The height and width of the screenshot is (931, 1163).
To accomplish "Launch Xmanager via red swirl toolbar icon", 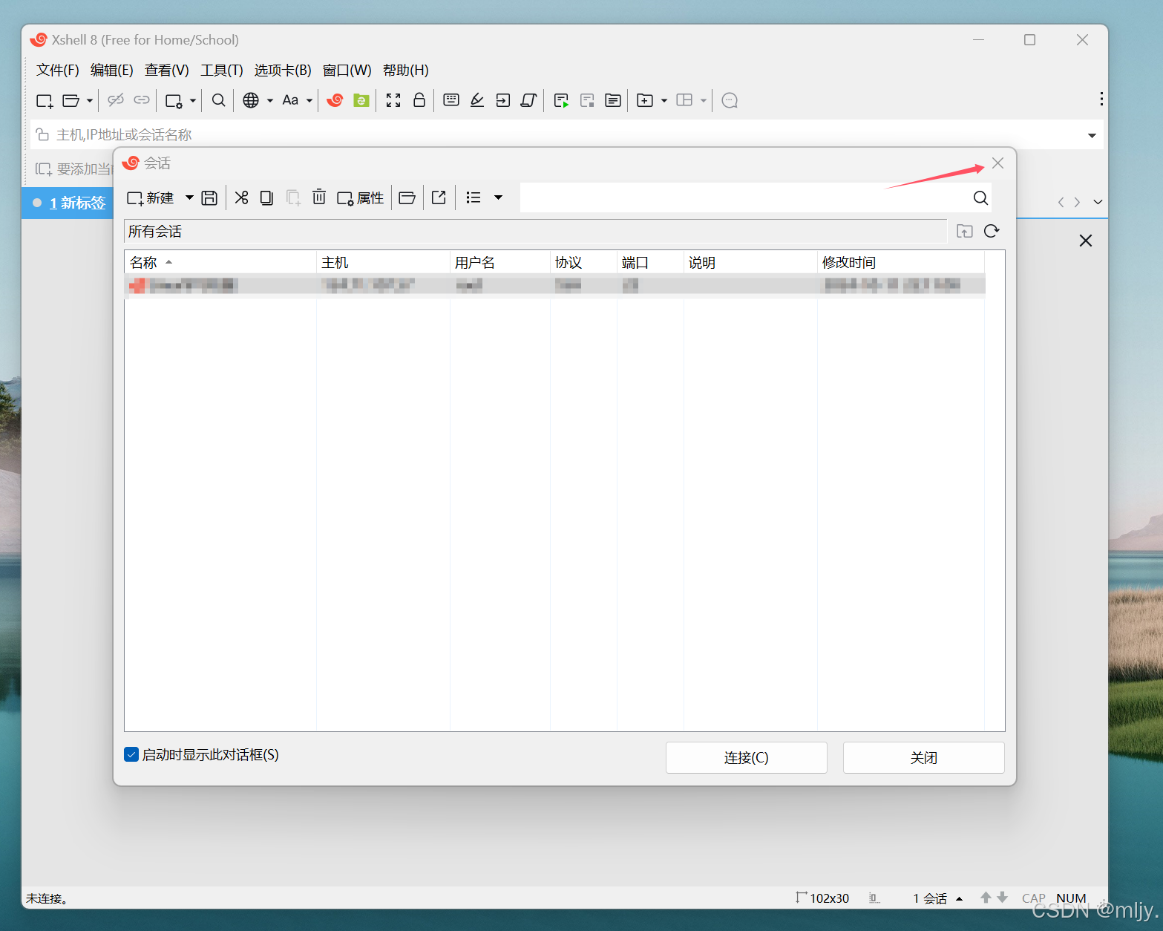I will click(335, 100).
